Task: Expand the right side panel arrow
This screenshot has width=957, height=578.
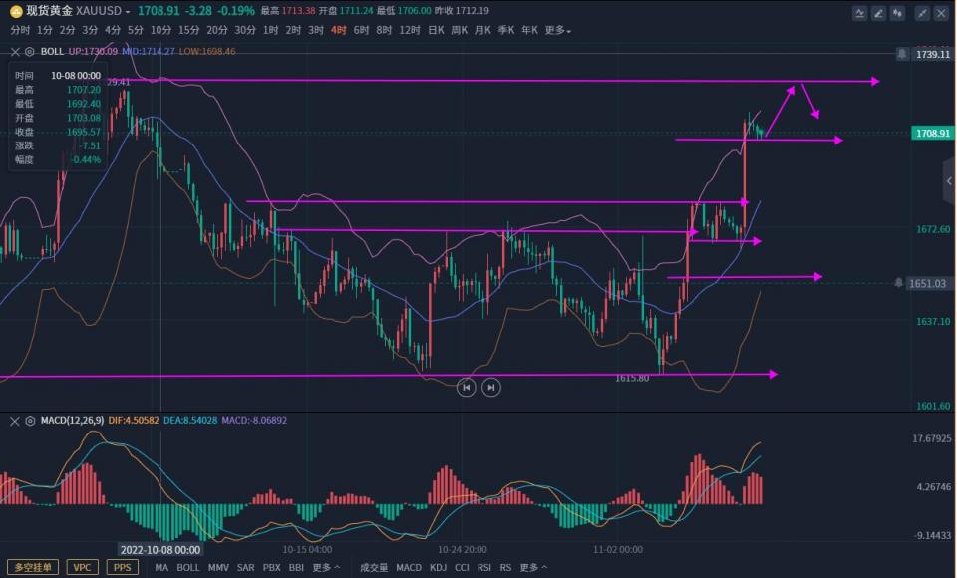Action: click(x=949, y=181)
